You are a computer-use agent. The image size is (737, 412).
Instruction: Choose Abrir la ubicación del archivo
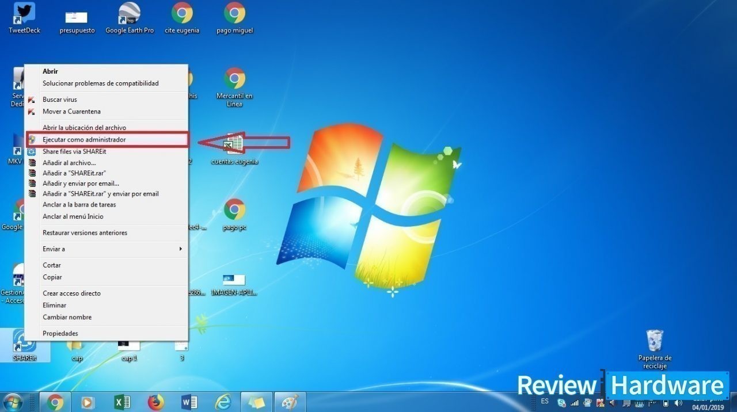107,128
